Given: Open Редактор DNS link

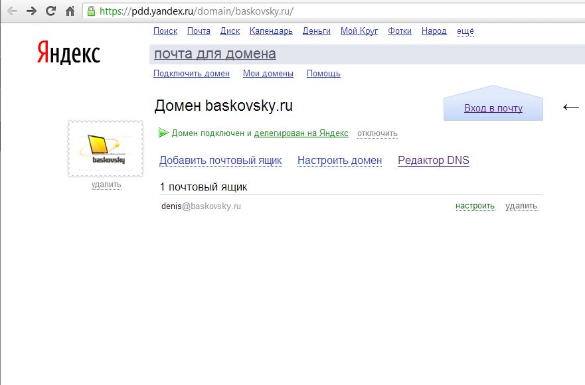Looking at the screenshot, I should click(x=434, y=161).
